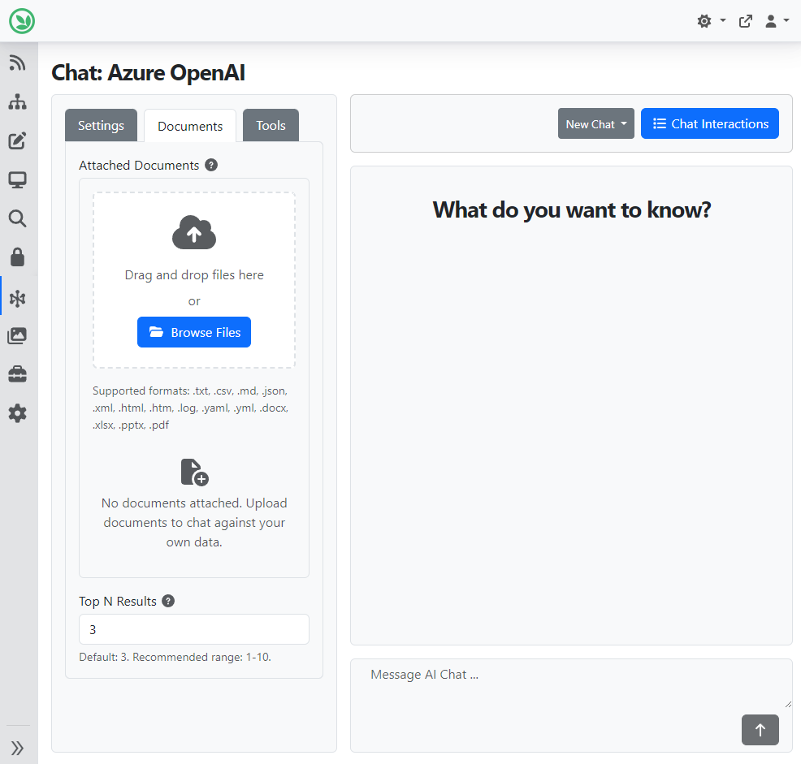The width and height of the screenshot is (801, 764).
Task: Click the Supported formats description text
Action: pos(191,408)
